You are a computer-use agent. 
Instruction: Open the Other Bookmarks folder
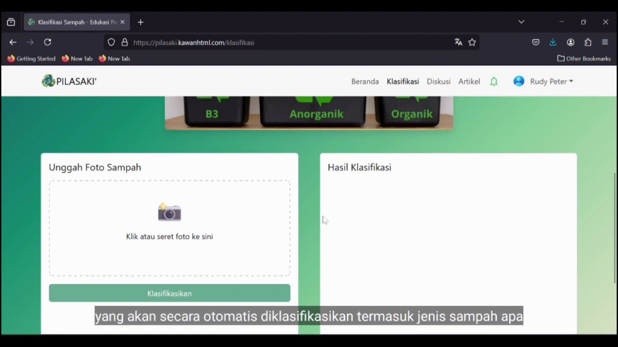(x=584, y=58)
